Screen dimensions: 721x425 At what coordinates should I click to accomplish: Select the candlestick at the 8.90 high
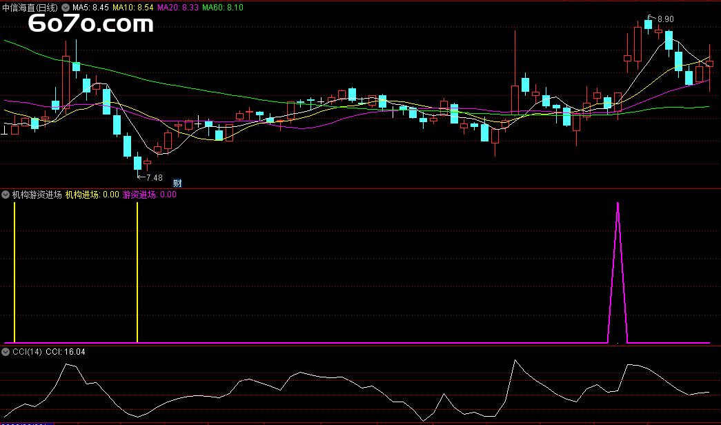(648, 24)
